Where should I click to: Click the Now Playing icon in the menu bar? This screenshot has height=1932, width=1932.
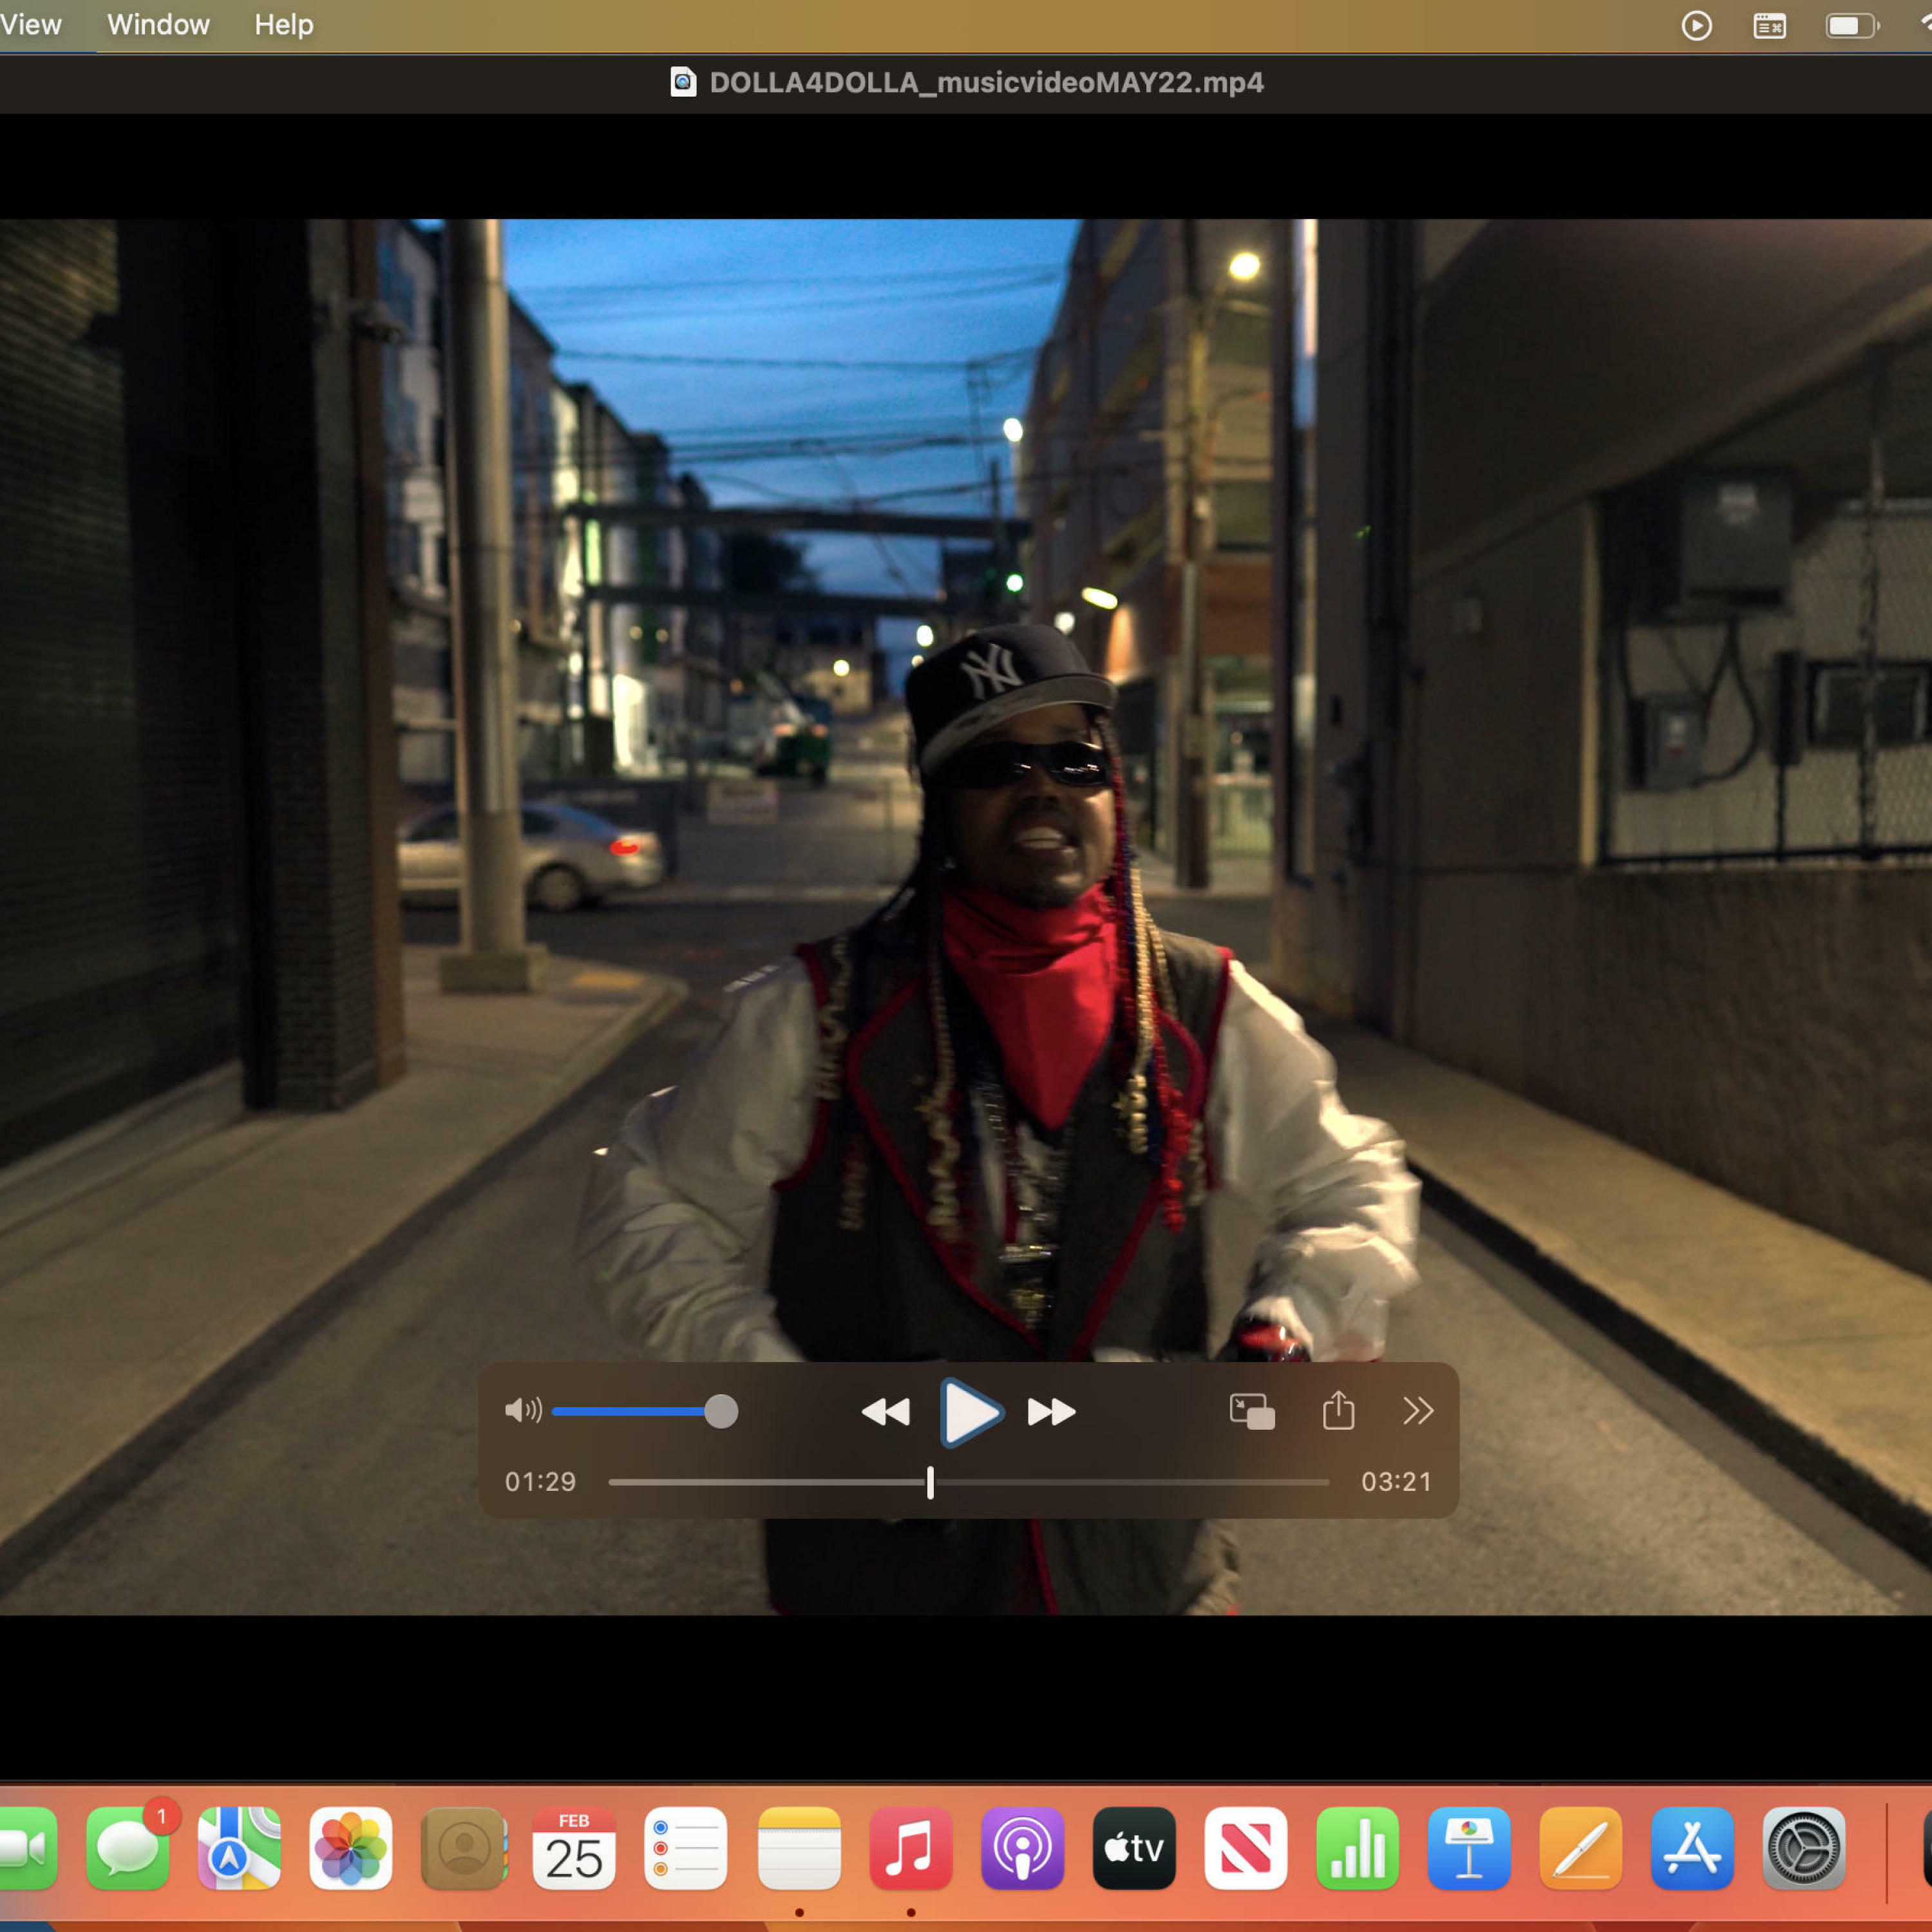[1696, 25]
